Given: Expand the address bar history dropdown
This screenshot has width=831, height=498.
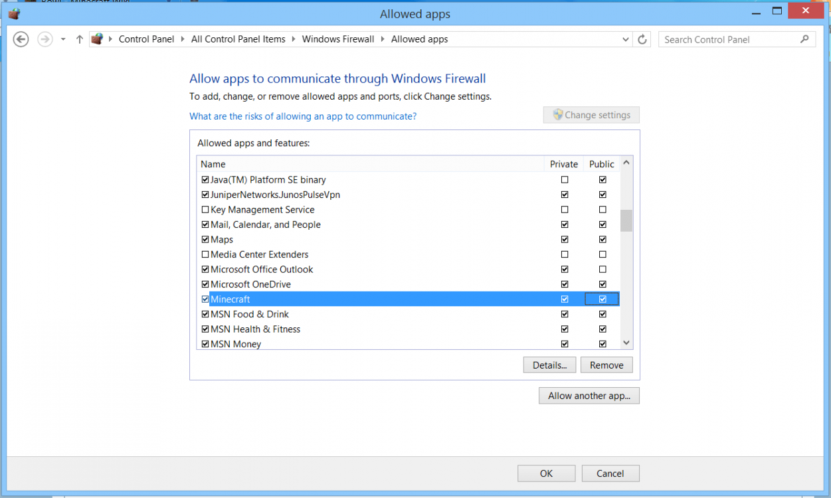Looking at the screenshot, I should pyautogui.click(x=625, y=40).
